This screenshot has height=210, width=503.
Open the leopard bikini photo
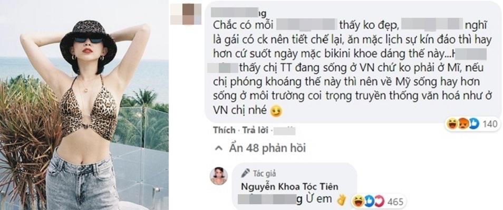coord(84,105)
